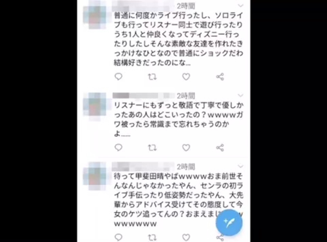Image resolution: width=327 pixels, height=242 pixels.
Task: Like the third tweet about センラの初ライブ
Action: point(186,237)
